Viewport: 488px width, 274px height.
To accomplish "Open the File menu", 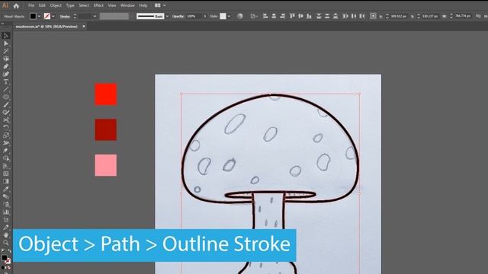I will pyautogui.click(x=31, y=5).
